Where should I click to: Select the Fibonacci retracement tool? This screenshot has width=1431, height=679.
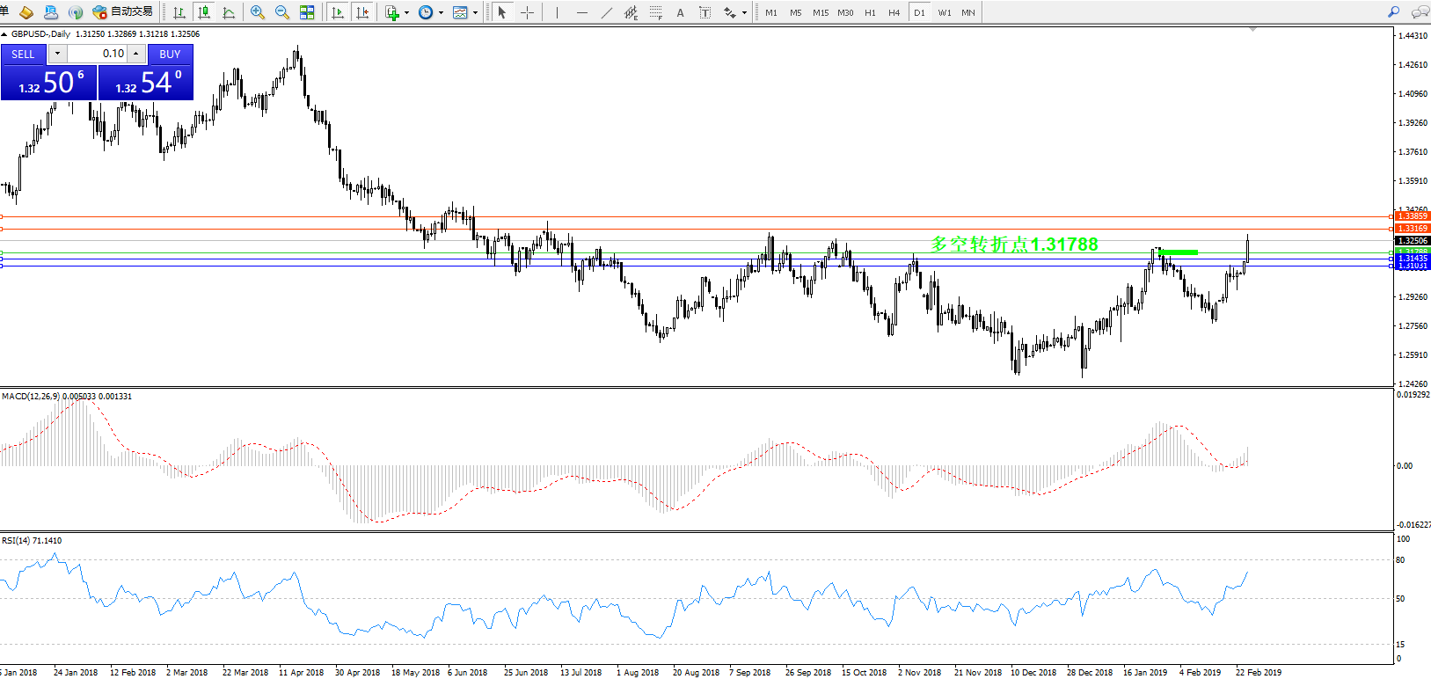pos(656,12)
